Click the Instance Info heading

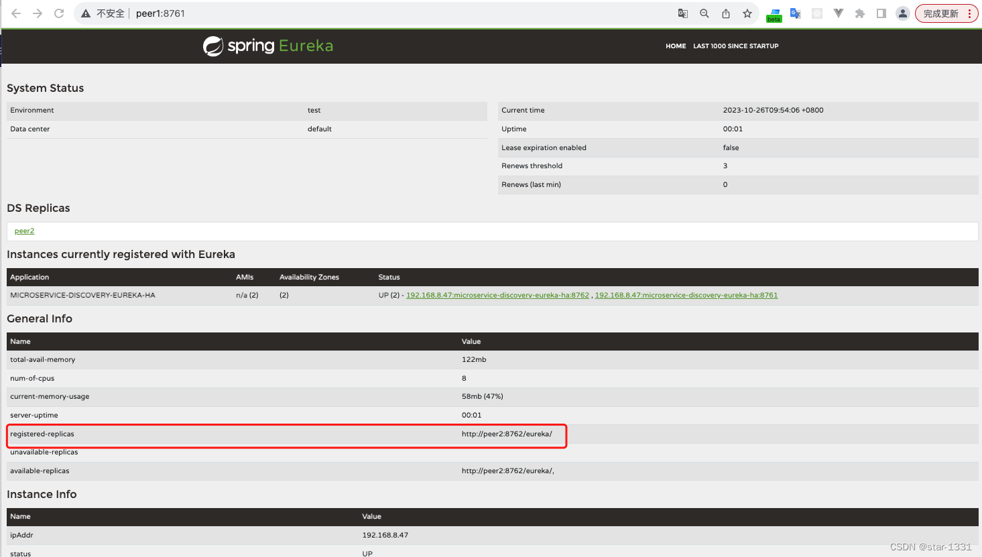coord(42,495)
